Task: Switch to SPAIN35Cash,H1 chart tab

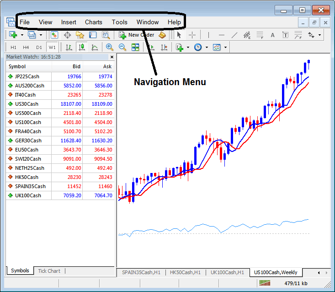Action: point(141,272)
